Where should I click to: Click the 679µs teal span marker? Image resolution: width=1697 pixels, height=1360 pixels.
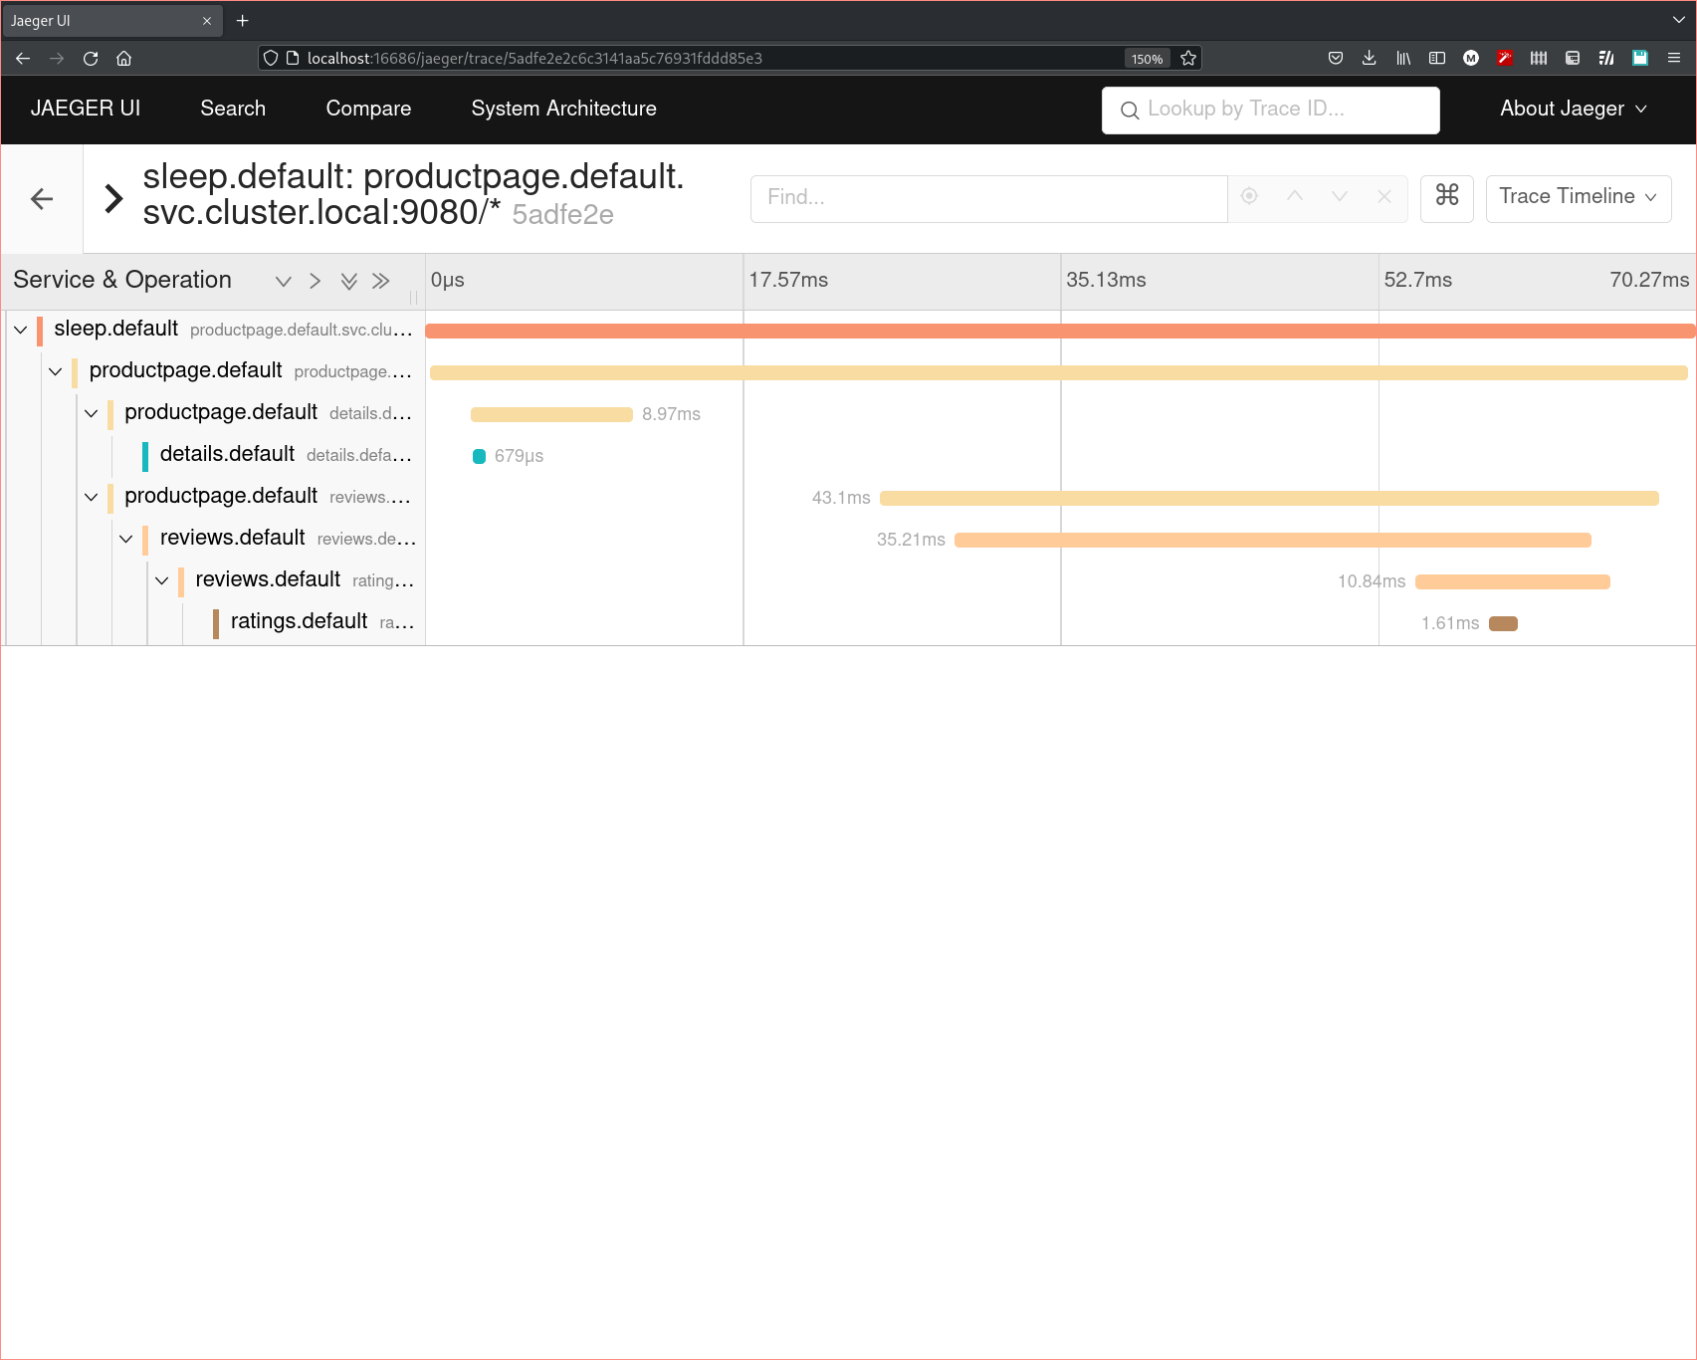[479, 456]
